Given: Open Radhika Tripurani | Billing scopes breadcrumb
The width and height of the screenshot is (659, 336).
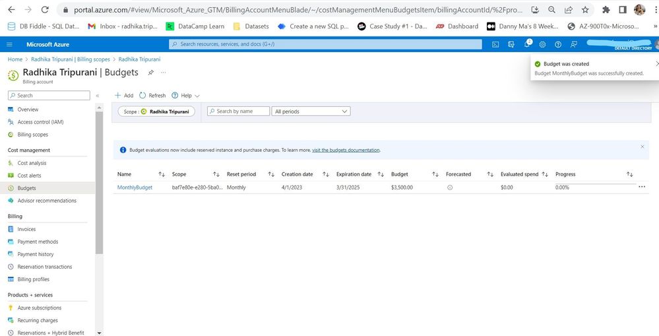Looking at the screenshot, I should [70, 59].
